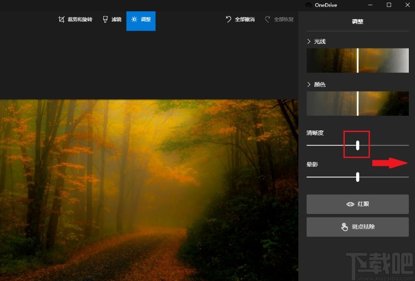Click the crop icon next to 裁剪和旋转

[x=61, y=19]
